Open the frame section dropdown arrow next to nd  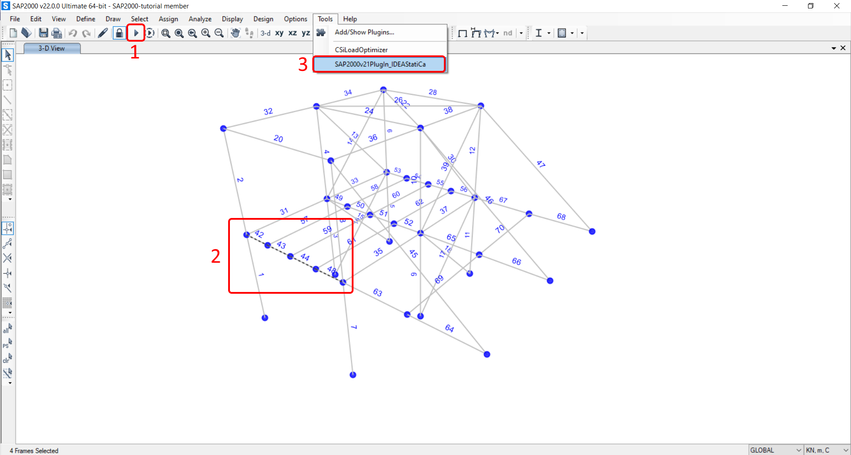(521, 33)
